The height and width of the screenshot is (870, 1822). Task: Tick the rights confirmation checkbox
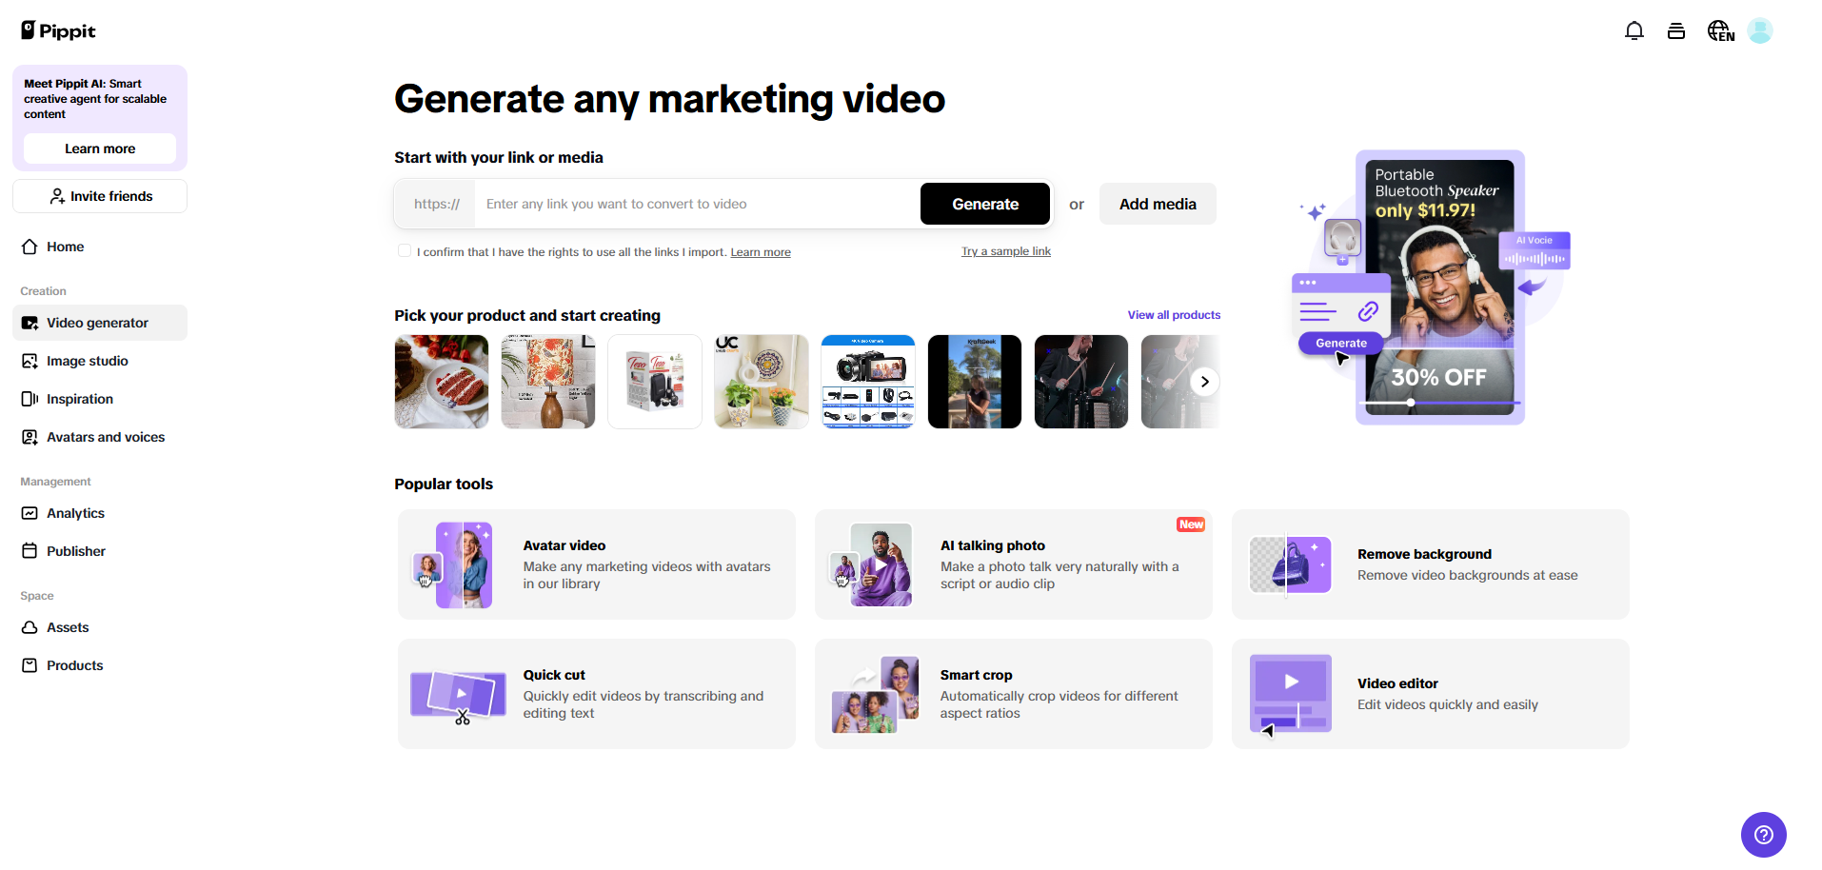[x=405, y=251]
